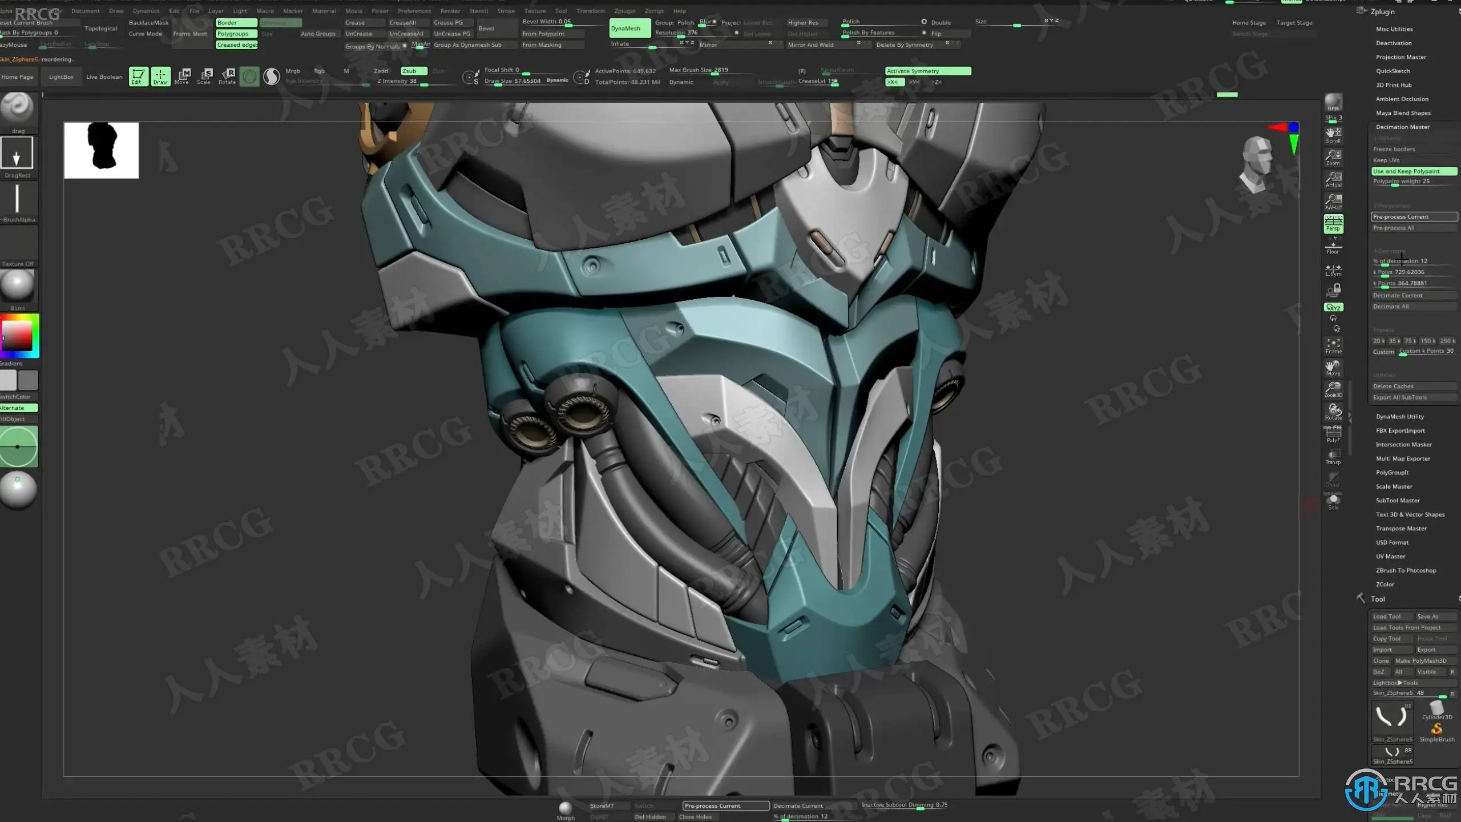Toggle Persp perspective view icon
Viewport: 1461px width, 822px height.
1333,224
